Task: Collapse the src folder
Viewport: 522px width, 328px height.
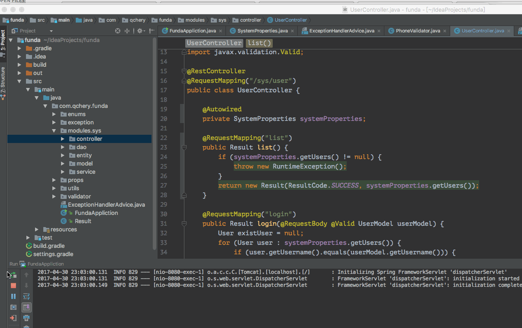Action: click(x=19, y=81)
